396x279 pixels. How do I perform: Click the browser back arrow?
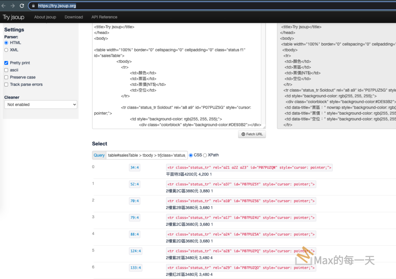[4, 6]
